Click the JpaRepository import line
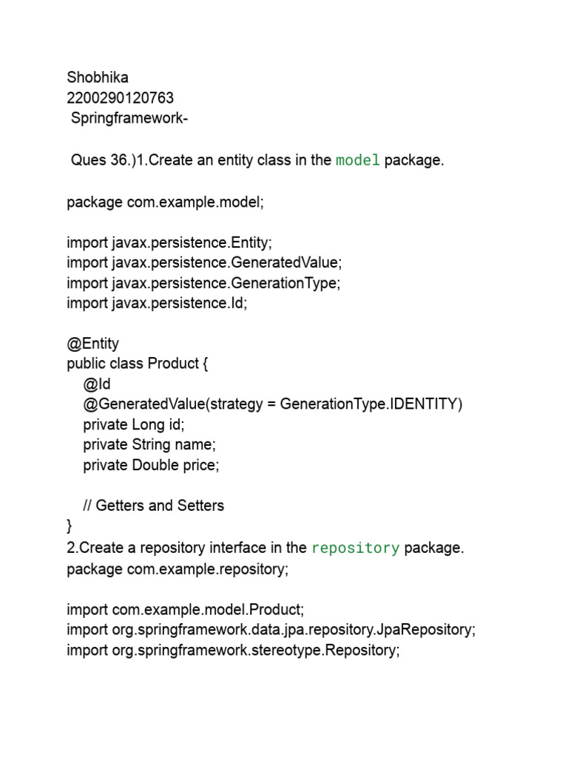This screenshot has width=568, height=757. tap(271, 630)
